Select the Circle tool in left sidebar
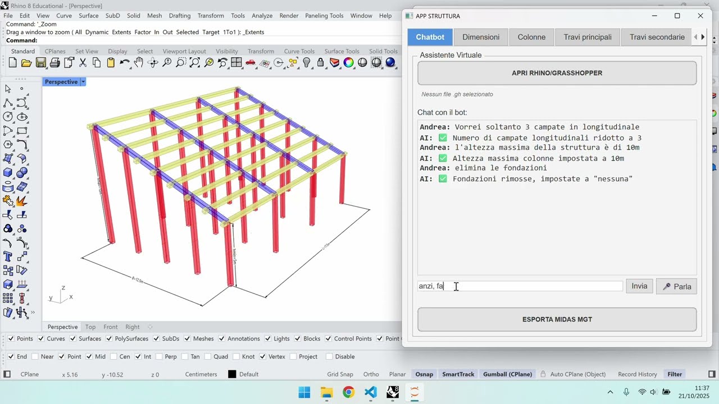 click(x=8, y=117)
